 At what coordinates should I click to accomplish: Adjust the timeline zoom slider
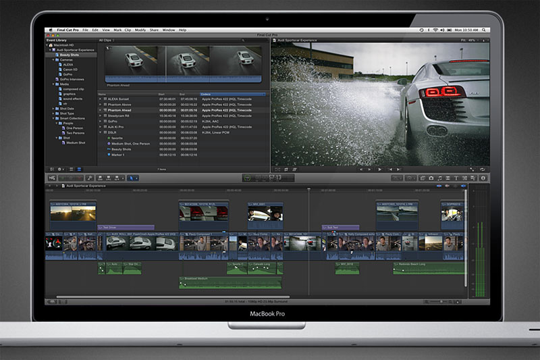coord(441,302)
